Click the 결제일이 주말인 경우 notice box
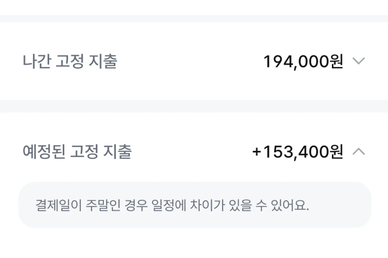The width and height of the screenshot is (388, 258). tap(195, 205)
